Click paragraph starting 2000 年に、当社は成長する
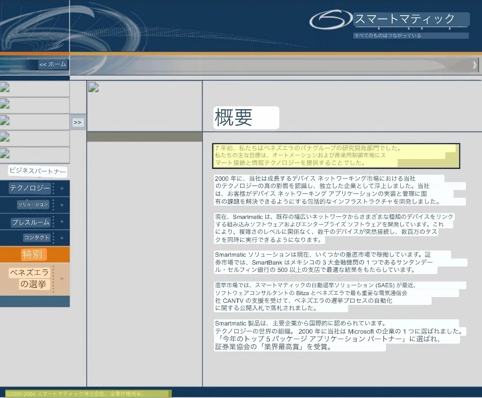This screenshot has width=482, height=398. tap(340, 190)
